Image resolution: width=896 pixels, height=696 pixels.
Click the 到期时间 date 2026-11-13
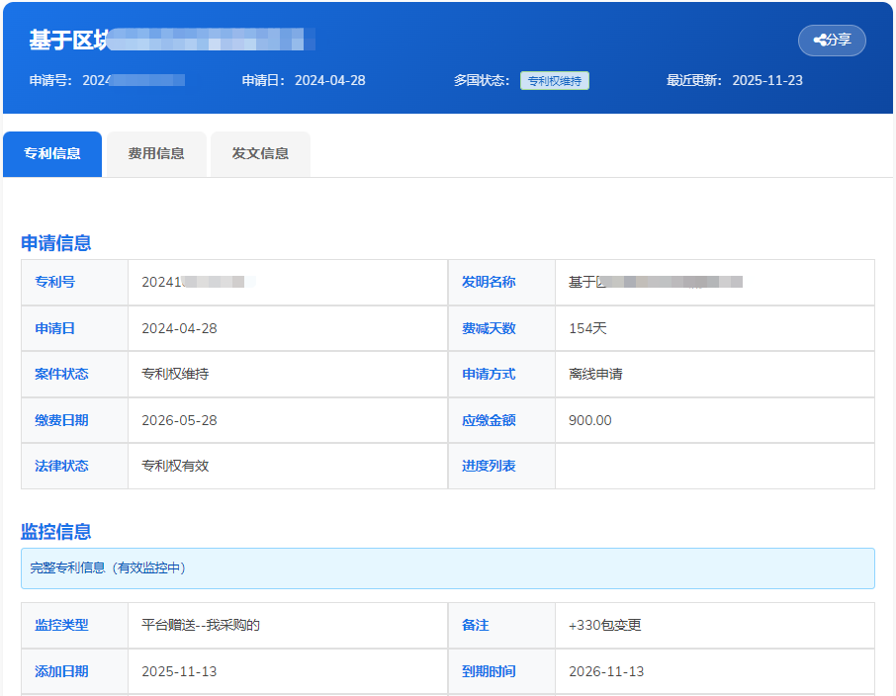pos(605,670)
